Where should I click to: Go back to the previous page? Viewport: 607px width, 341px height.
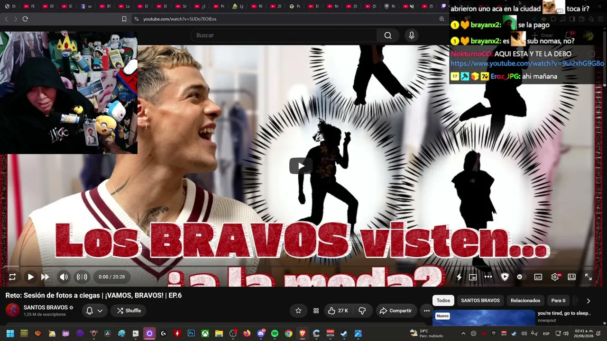tap(6, 19)
